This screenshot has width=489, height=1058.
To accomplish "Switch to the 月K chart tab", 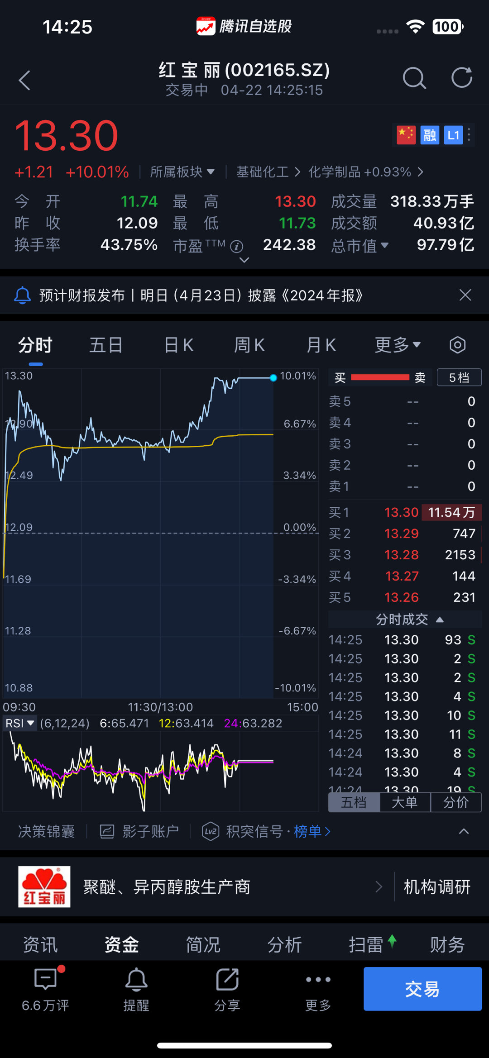I will click(x=321, y=345).
